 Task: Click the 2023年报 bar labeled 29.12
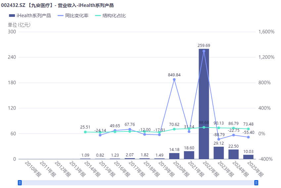[x=219, y=153]
